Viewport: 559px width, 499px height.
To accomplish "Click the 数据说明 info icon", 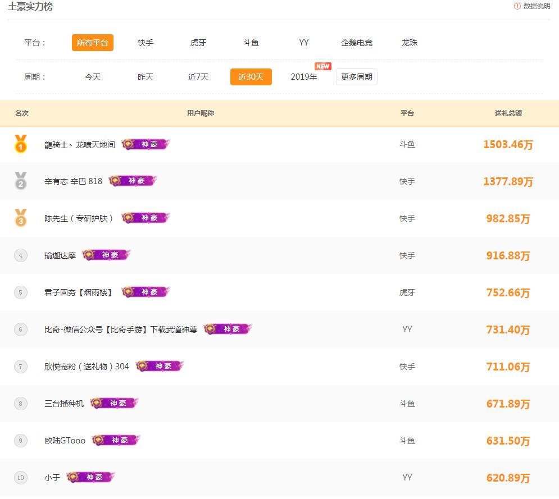I will [x=517, y=6].
